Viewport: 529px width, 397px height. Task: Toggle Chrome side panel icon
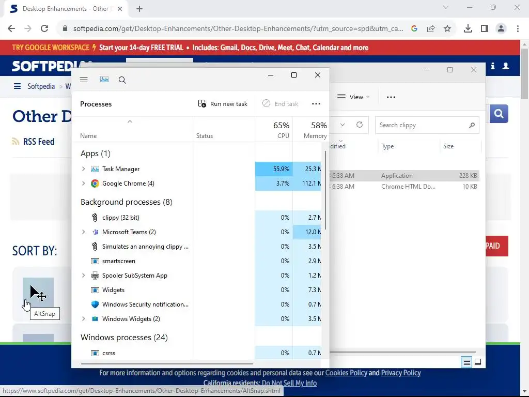click(x=485, y=29)
